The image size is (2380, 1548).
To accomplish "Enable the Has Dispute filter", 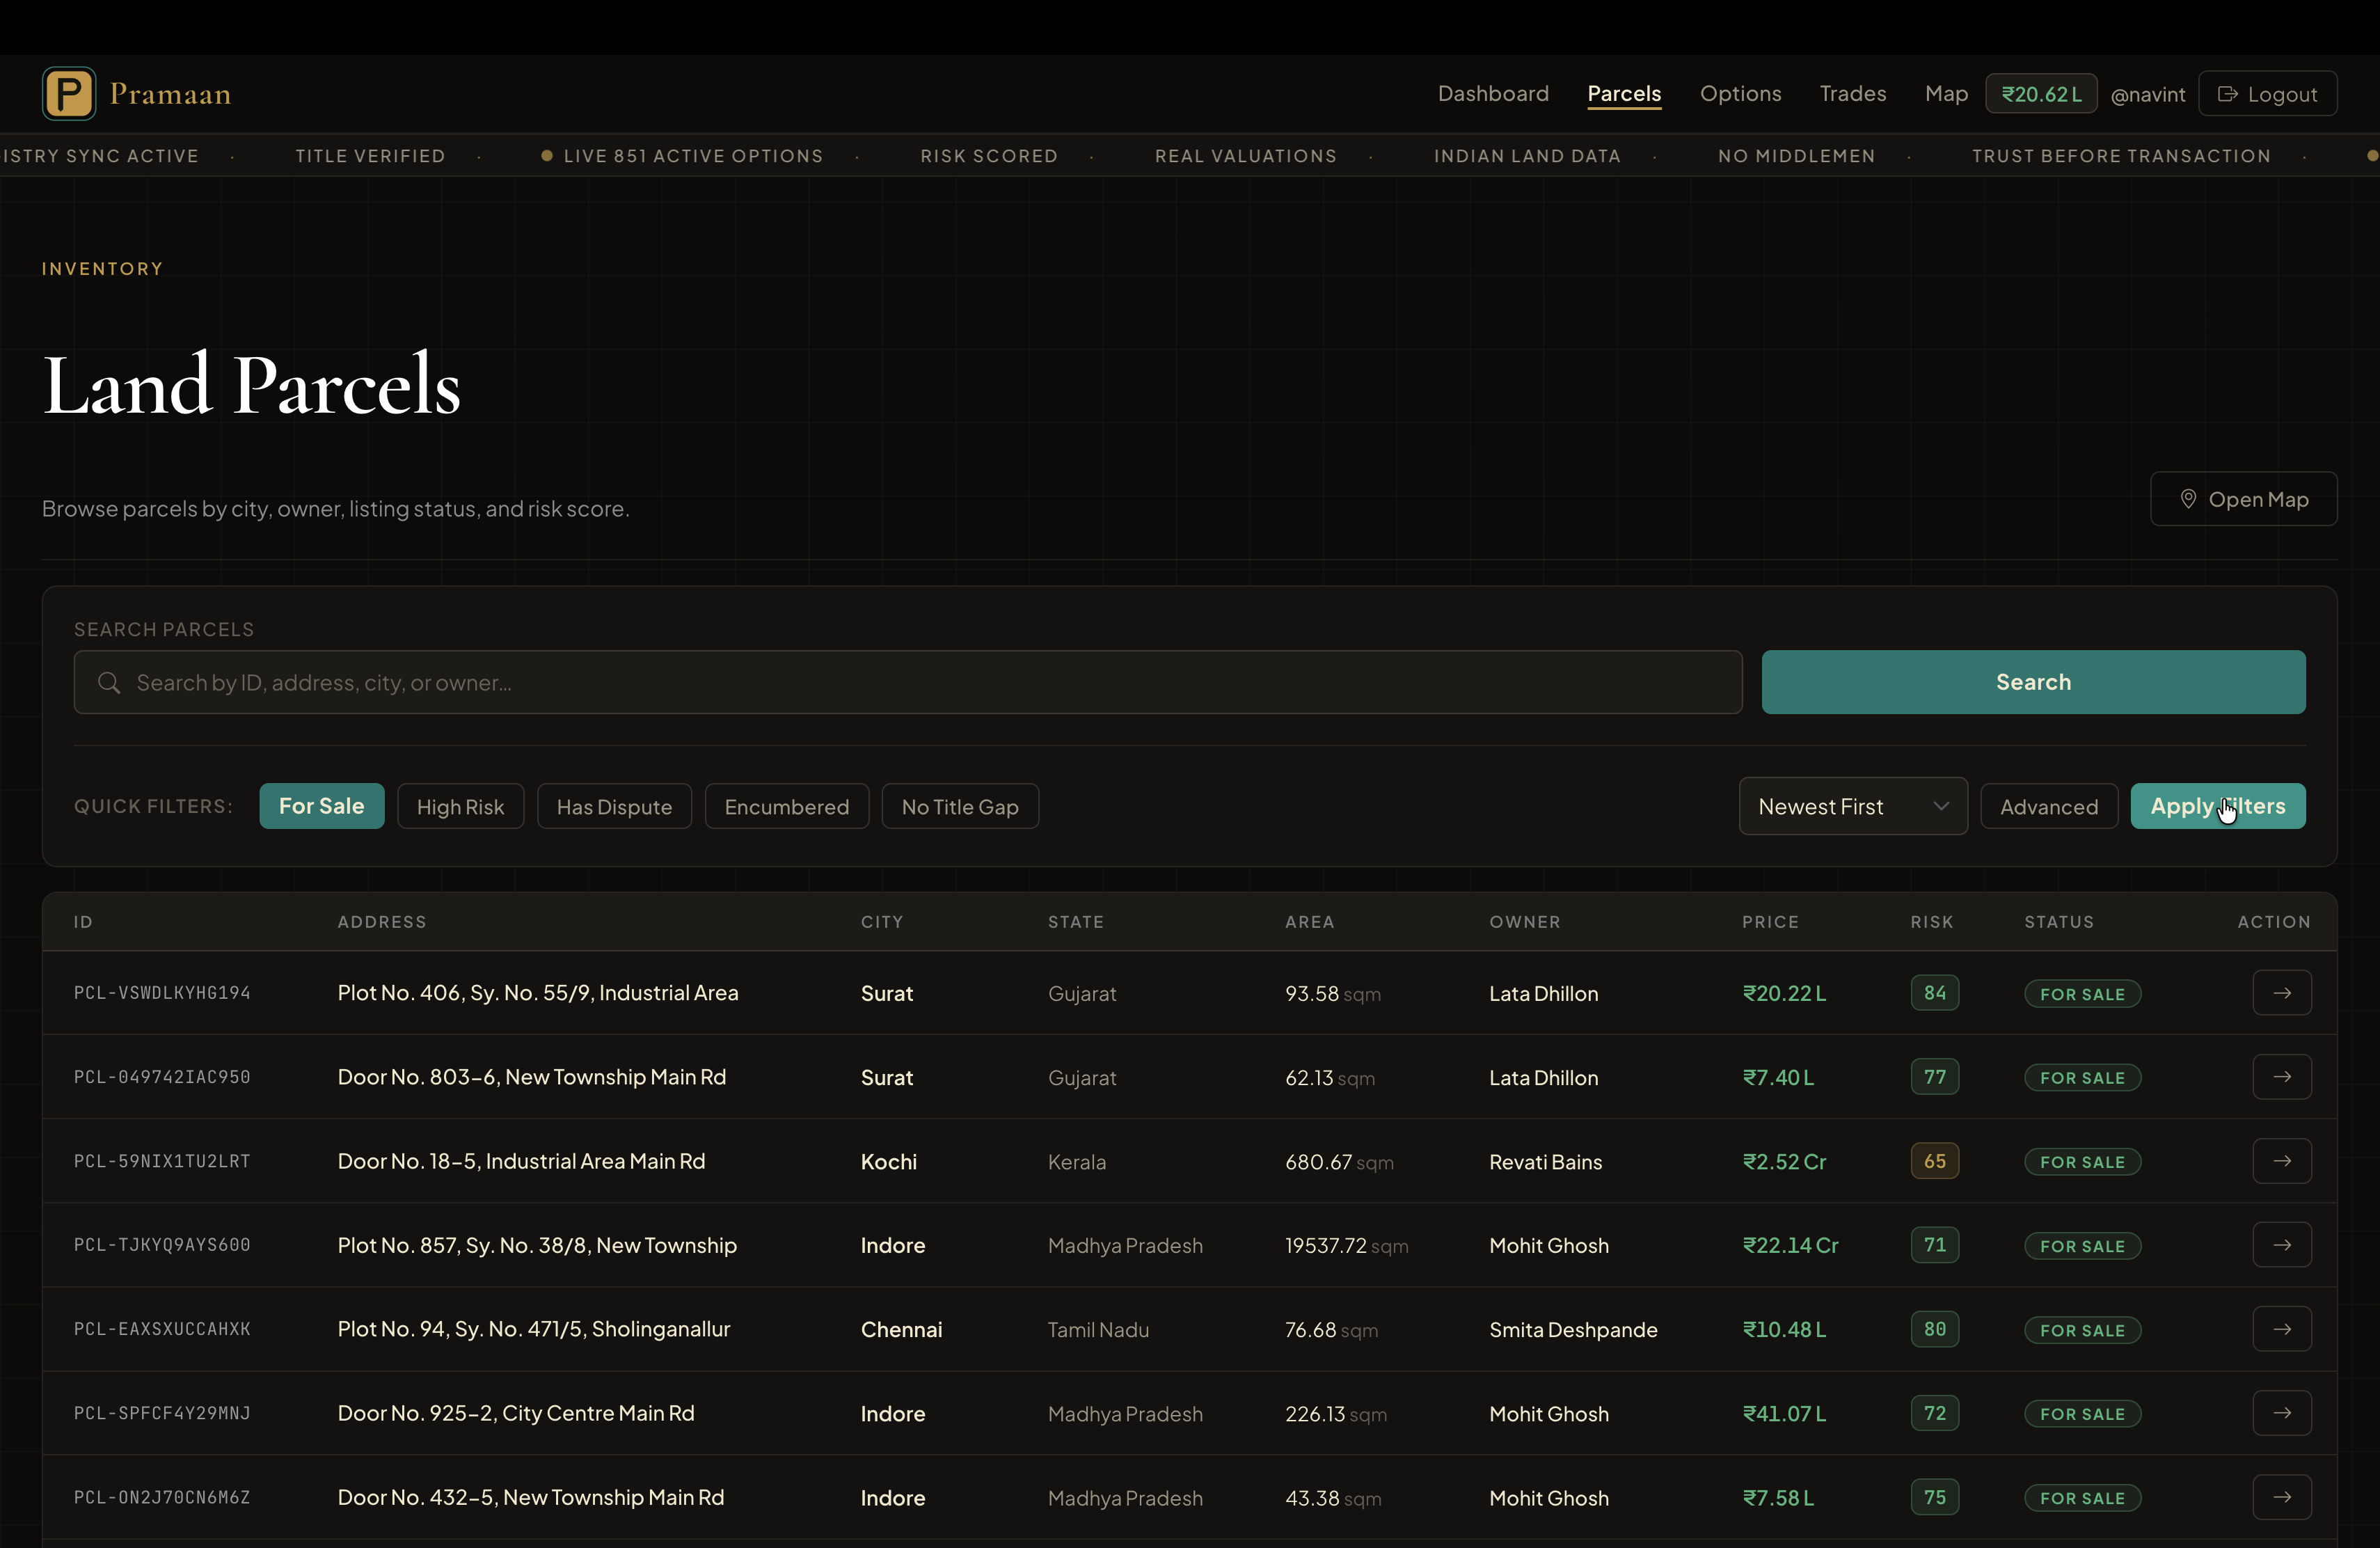I will coord(614,806).
